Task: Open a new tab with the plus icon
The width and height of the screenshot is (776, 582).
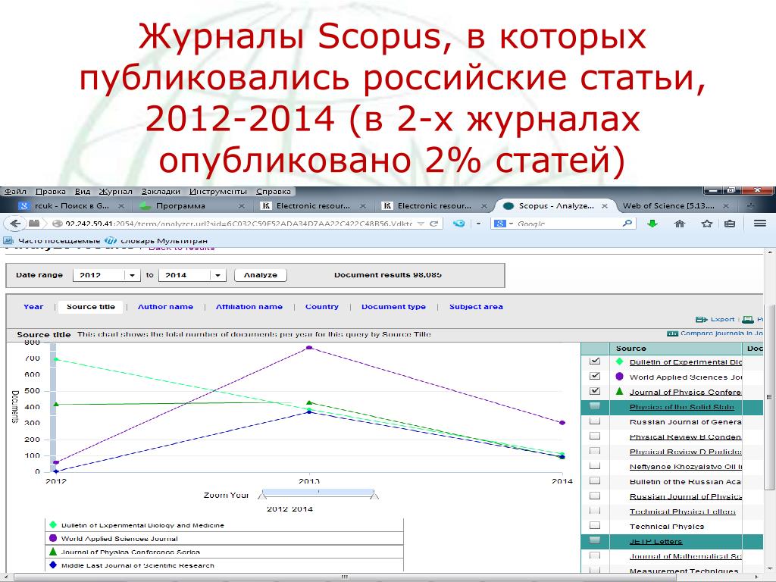Action: pyautogui.click(x=751, y=206)
